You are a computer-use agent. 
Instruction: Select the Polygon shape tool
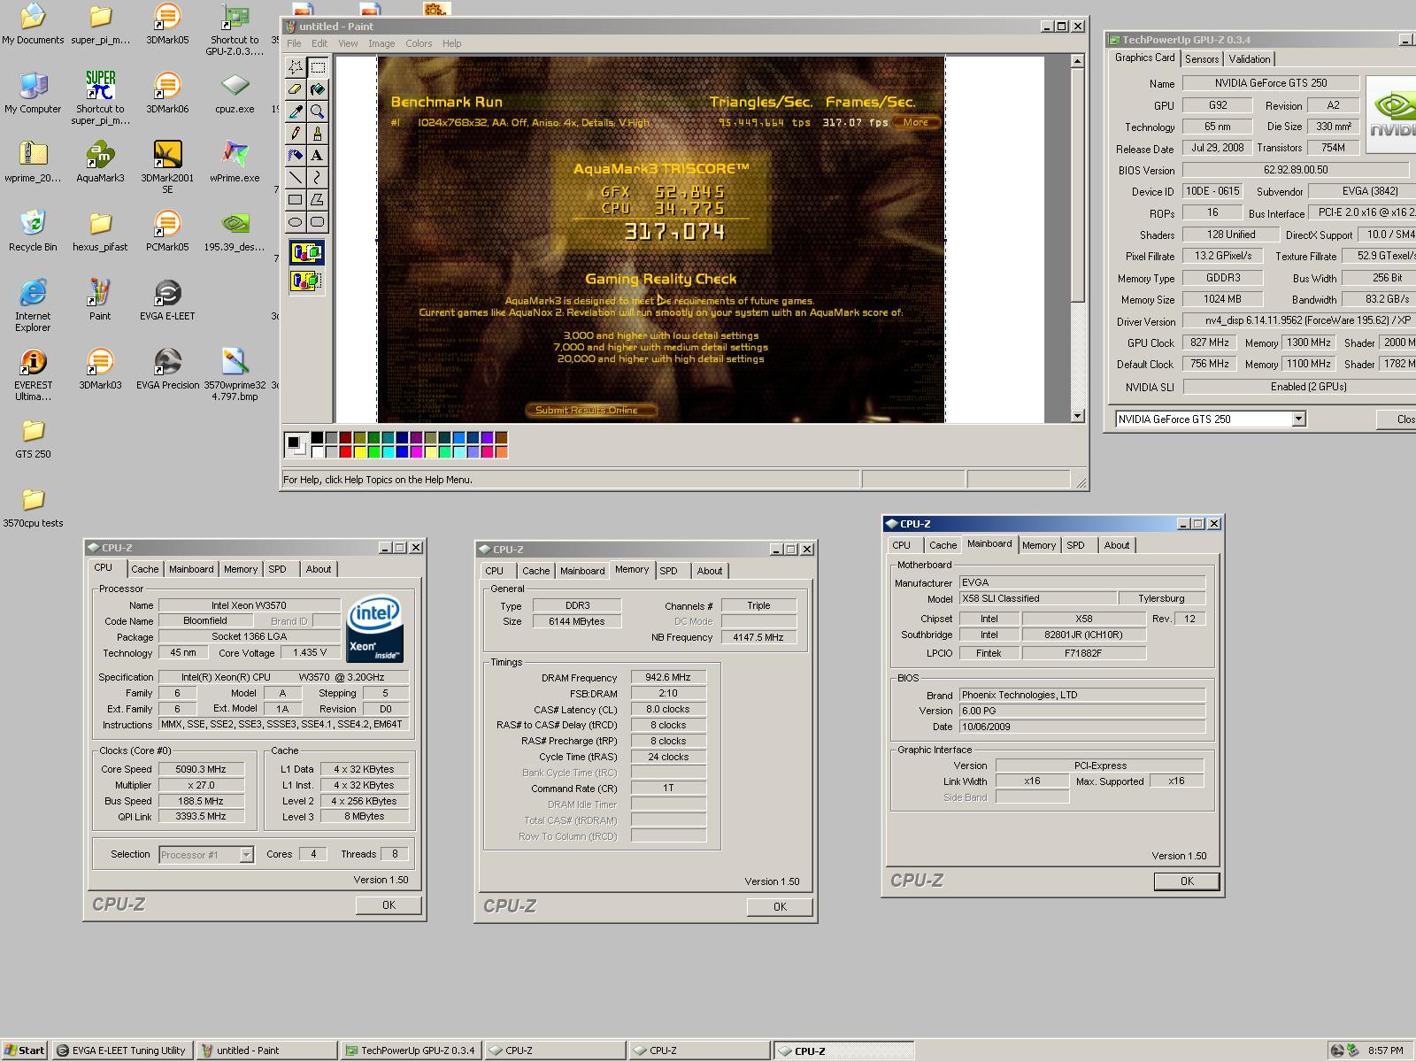tap(318, 200)
